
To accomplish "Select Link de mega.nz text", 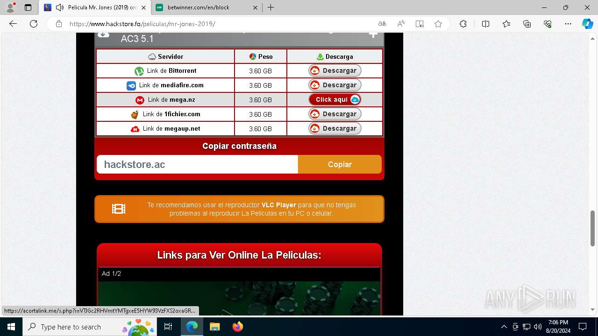I will (171, 99).
